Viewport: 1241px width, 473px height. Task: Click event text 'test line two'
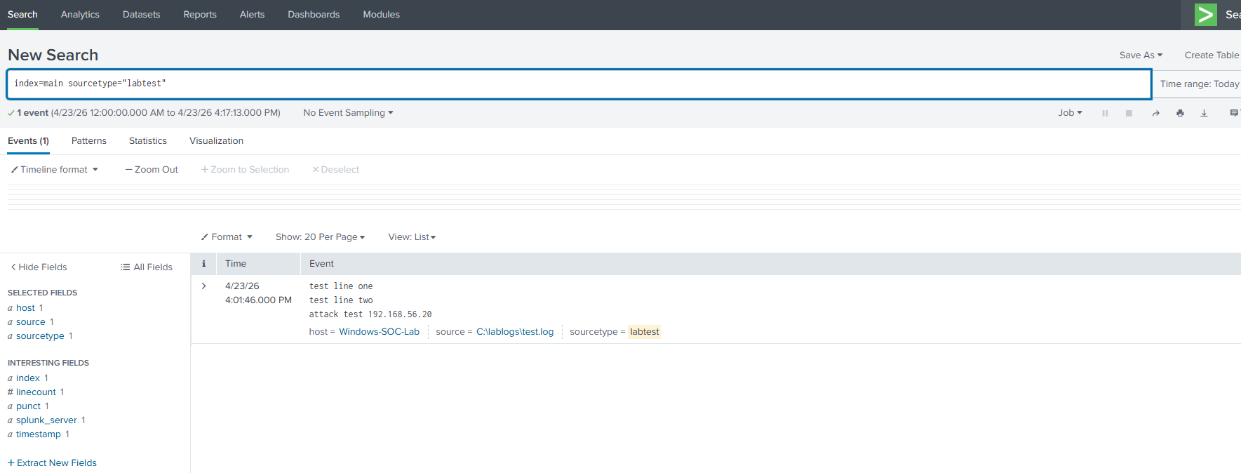tap(341, 300)
